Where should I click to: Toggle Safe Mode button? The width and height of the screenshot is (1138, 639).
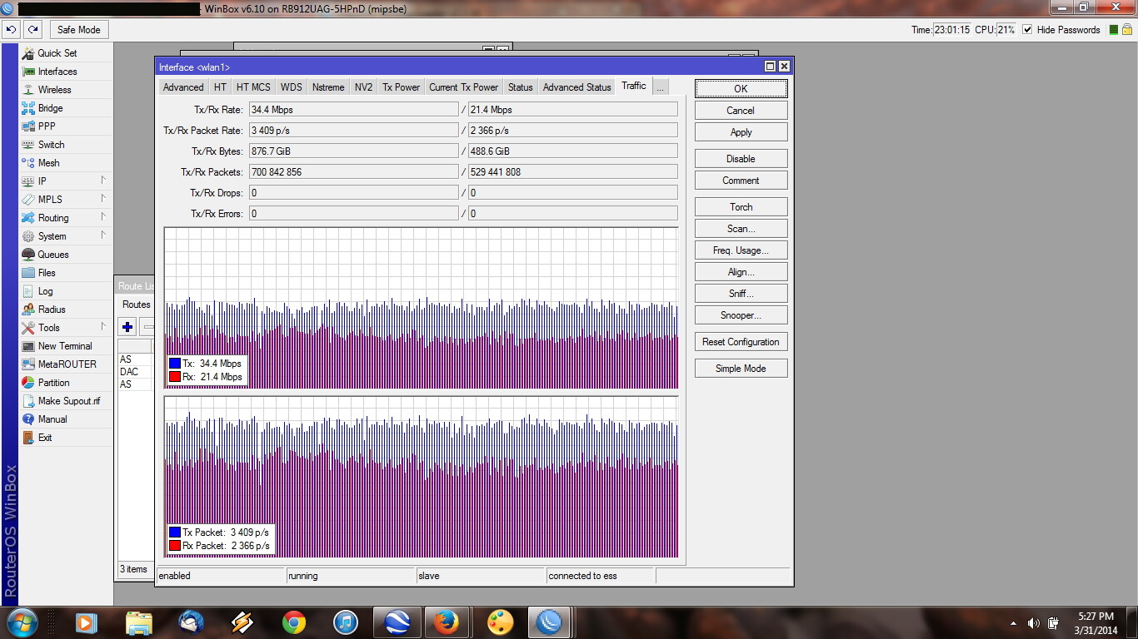point(78,30)
